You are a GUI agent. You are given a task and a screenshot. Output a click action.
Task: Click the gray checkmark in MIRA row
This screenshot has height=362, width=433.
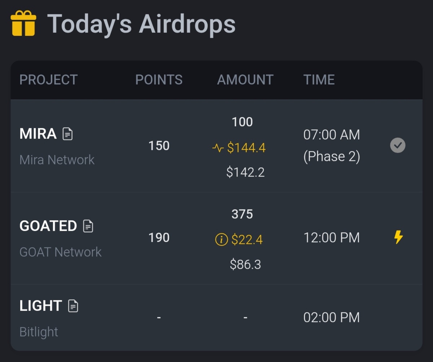pos(398,146)
